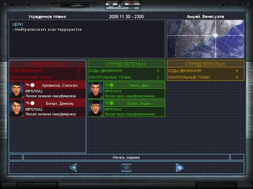
Task: Click the back arrow icon
Action: (x=73, y=168)
